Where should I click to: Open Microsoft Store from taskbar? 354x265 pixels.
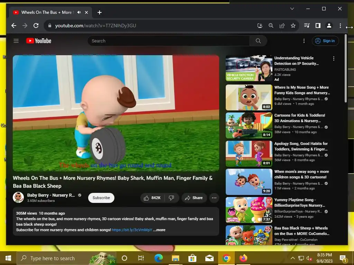click(192, 258)
